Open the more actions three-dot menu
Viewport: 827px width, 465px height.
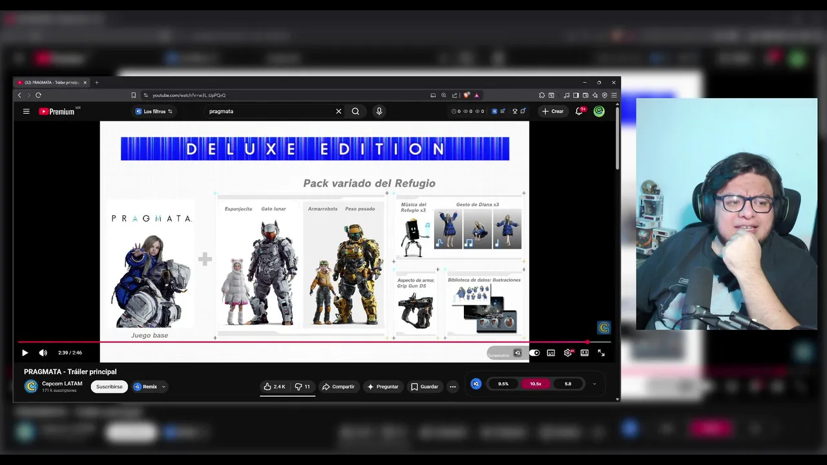(x=453, y=387)
